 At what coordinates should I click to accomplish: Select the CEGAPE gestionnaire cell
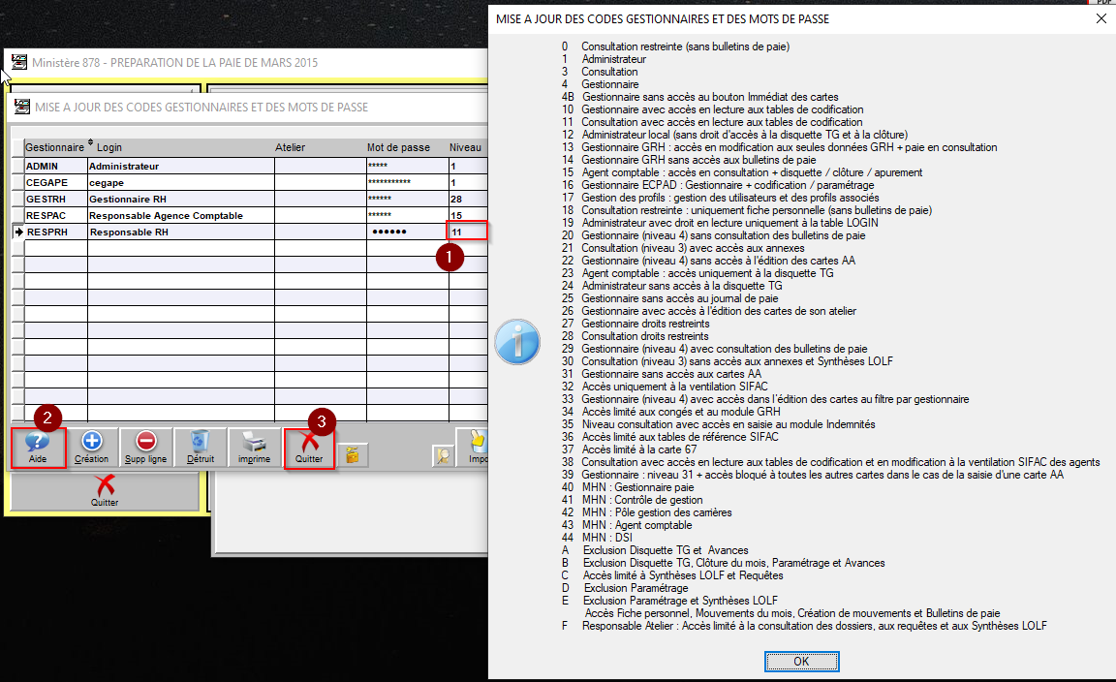(x=55, y=183)
